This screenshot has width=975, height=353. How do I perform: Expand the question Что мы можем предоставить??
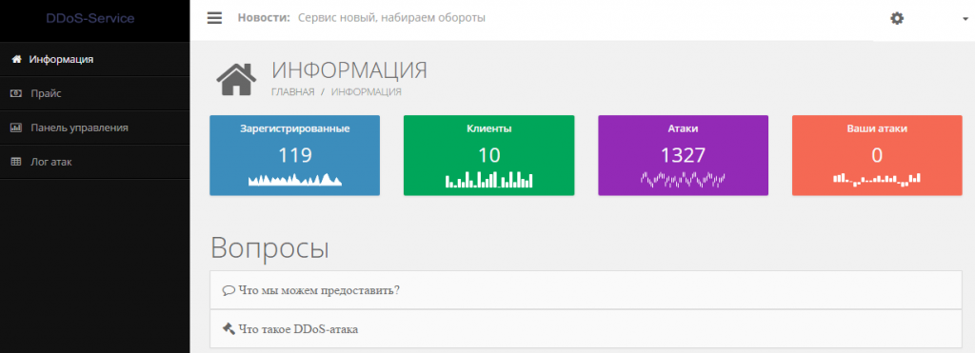point(586,290)
